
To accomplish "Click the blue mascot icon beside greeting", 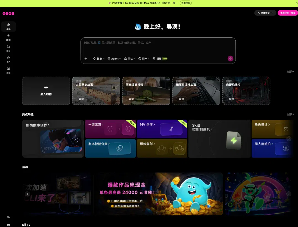I will [138, 27].
